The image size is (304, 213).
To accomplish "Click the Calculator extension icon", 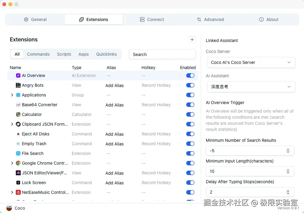I will click(18, 114).
